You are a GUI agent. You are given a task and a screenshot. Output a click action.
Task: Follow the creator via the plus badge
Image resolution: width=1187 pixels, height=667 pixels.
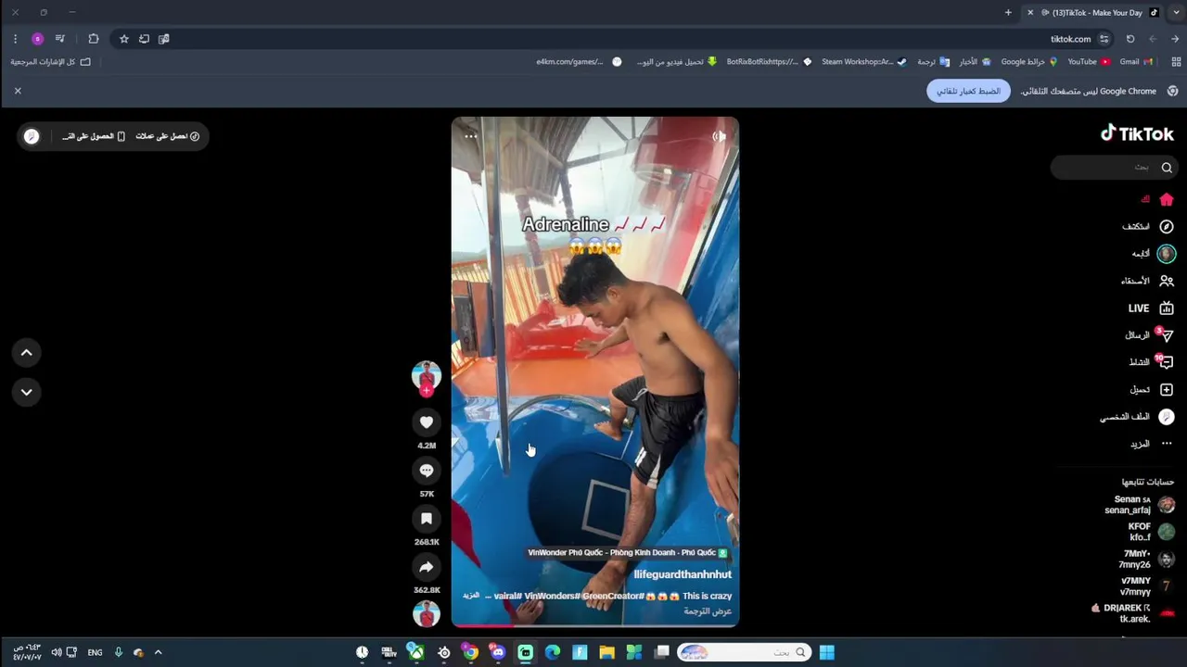point(427,391)
